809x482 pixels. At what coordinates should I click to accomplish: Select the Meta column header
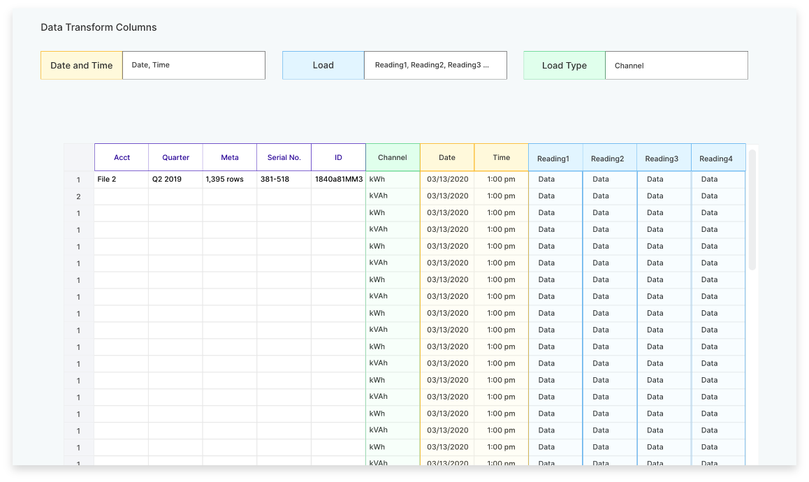tap(230, 158)
